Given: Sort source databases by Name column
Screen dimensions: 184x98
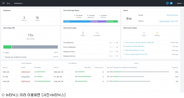Looking at the screenshot, I should click(x=5, y=67).
